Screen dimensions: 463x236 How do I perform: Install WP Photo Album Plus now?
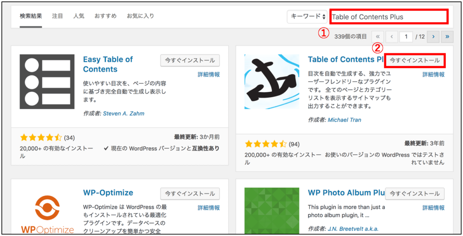click(415, 194)
